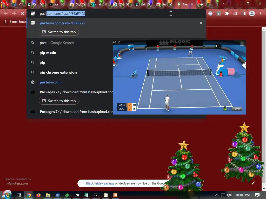Click the Extensions puzzle piece icon

(227, 13)
